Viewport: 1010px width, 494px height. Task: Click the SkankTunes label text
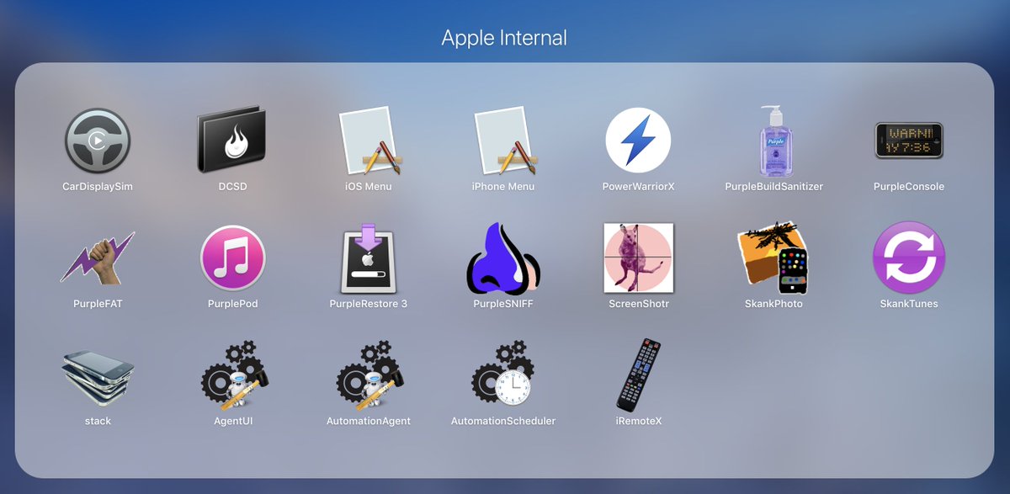point(909,304)
